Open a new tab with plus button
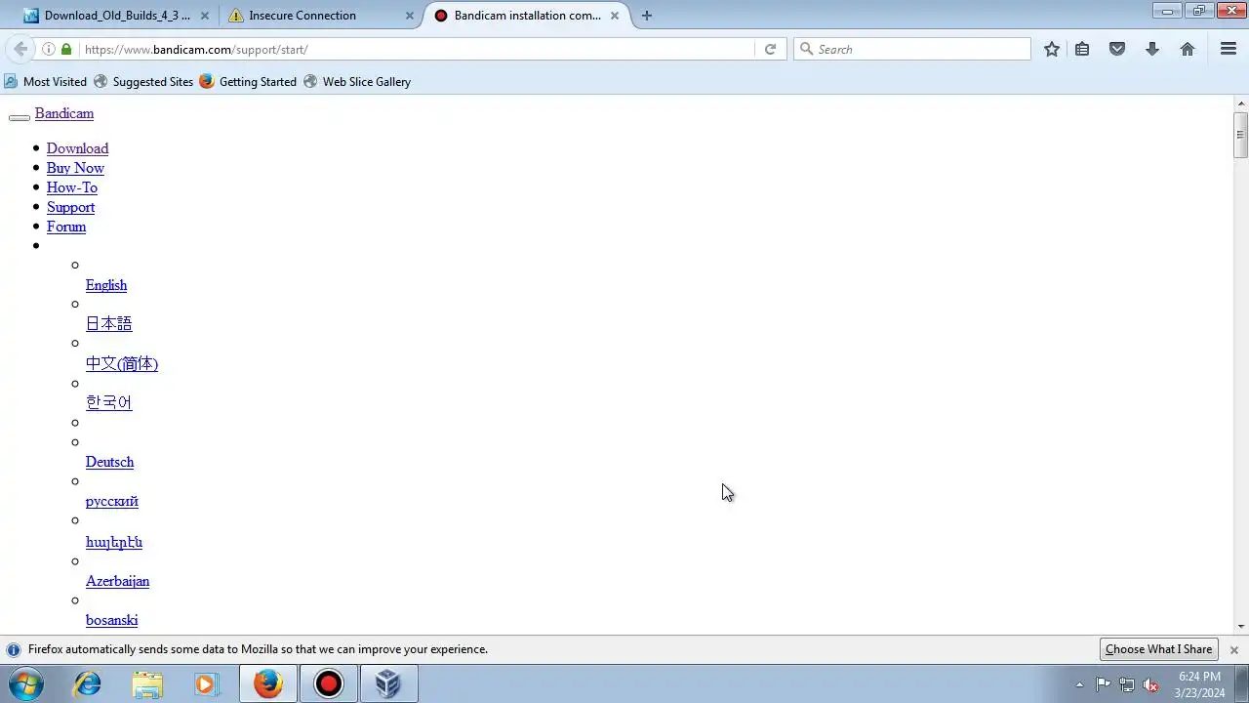 [646, 16]
